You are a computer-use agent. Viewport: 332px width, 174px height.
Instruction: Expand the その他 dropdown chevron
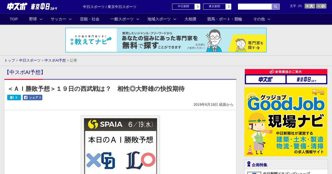coord(269,19)
